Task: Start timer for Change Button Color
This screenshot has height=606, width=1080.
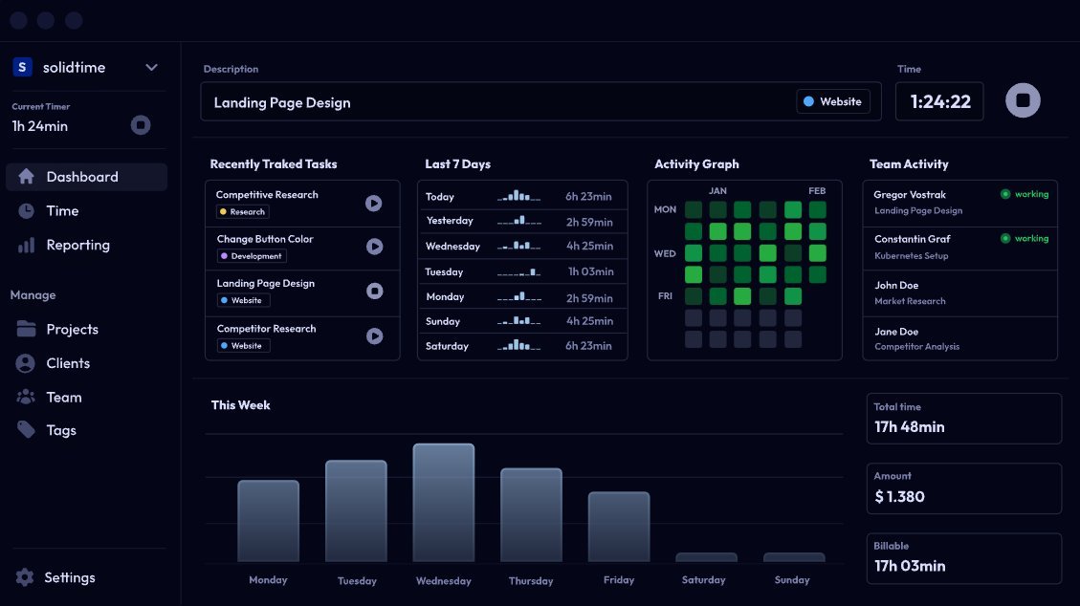Action: [375, 247]
